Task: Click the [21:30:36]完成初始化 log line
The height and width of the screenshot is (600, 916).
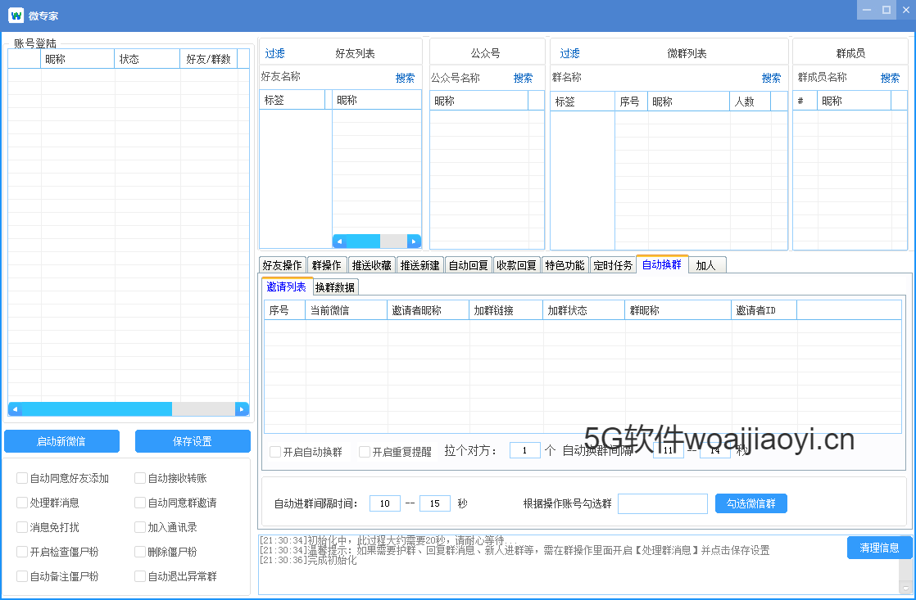Action: click(x=308, y=561)
